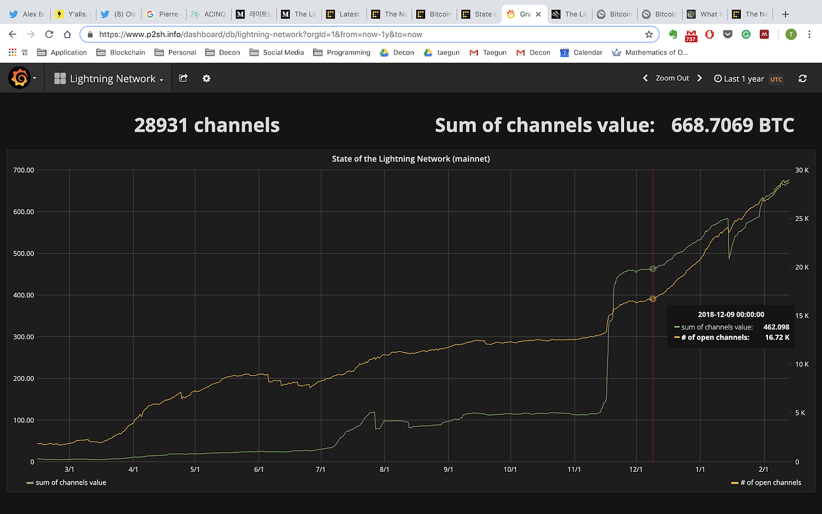This screenshot has width=822, height=514.
Task: Go back using browser back arrow
Action: click(x=13, y=34)
